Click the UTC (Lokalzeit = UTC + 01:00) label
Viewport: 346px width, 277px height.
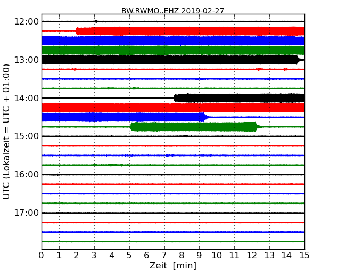(x=6, y=132)
